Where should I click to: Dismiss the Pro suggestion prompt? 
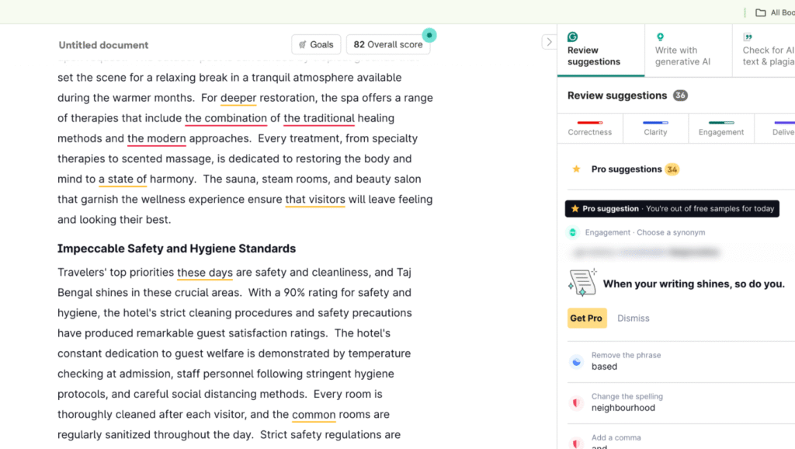(633, 318)
